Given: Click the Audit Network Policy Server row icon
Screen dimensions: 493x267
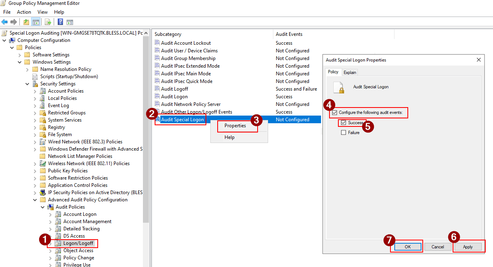Looking at the screenshot, I should pos(157,104).
